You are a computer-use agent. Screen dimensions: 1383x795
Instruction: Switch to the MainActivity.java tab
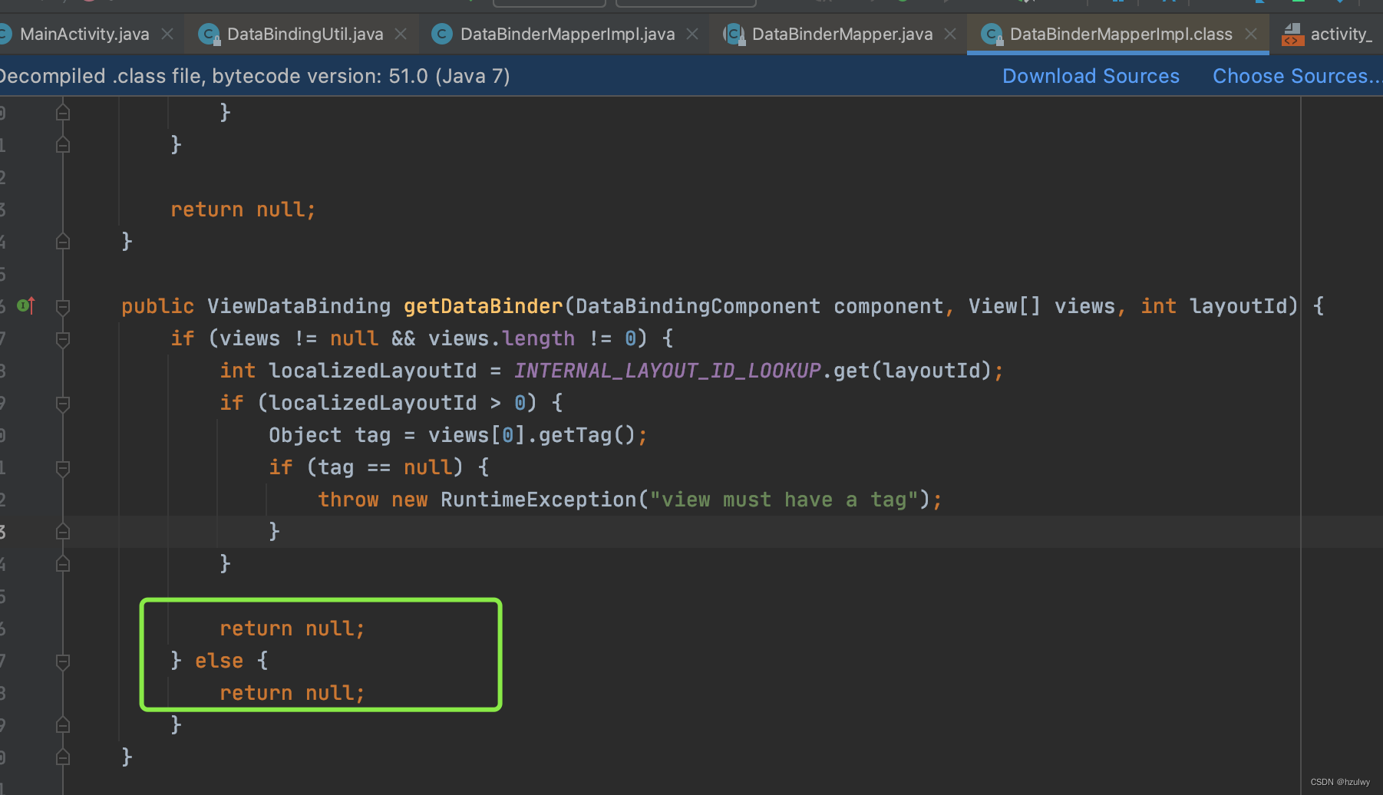click(84, 34)
